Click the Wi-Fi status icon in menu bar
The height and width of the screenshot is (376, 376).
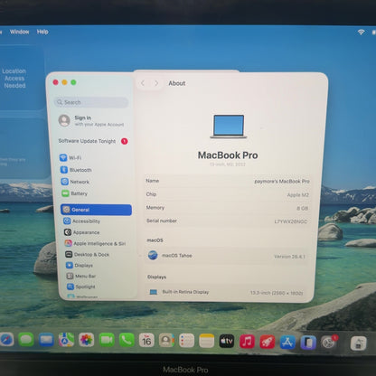click(361, 32)
